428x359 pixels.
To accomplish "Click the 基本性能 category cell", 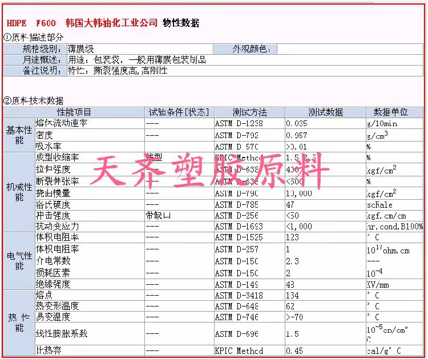I will point(19,135).
